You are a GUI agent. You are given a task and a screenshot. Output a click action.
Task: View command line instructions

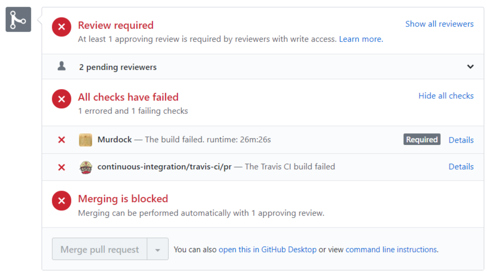coord(391,250)
